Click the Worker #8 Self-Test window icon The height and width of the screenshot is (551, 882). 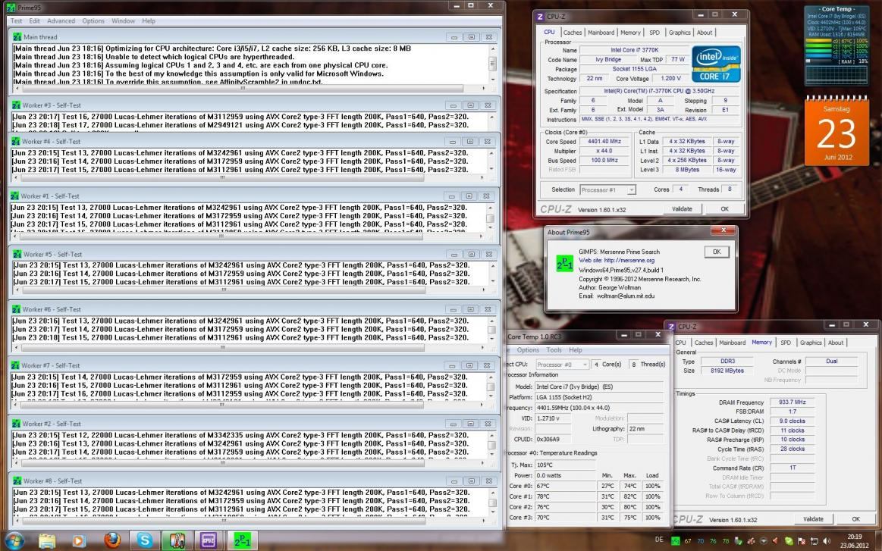coord(17,481)
